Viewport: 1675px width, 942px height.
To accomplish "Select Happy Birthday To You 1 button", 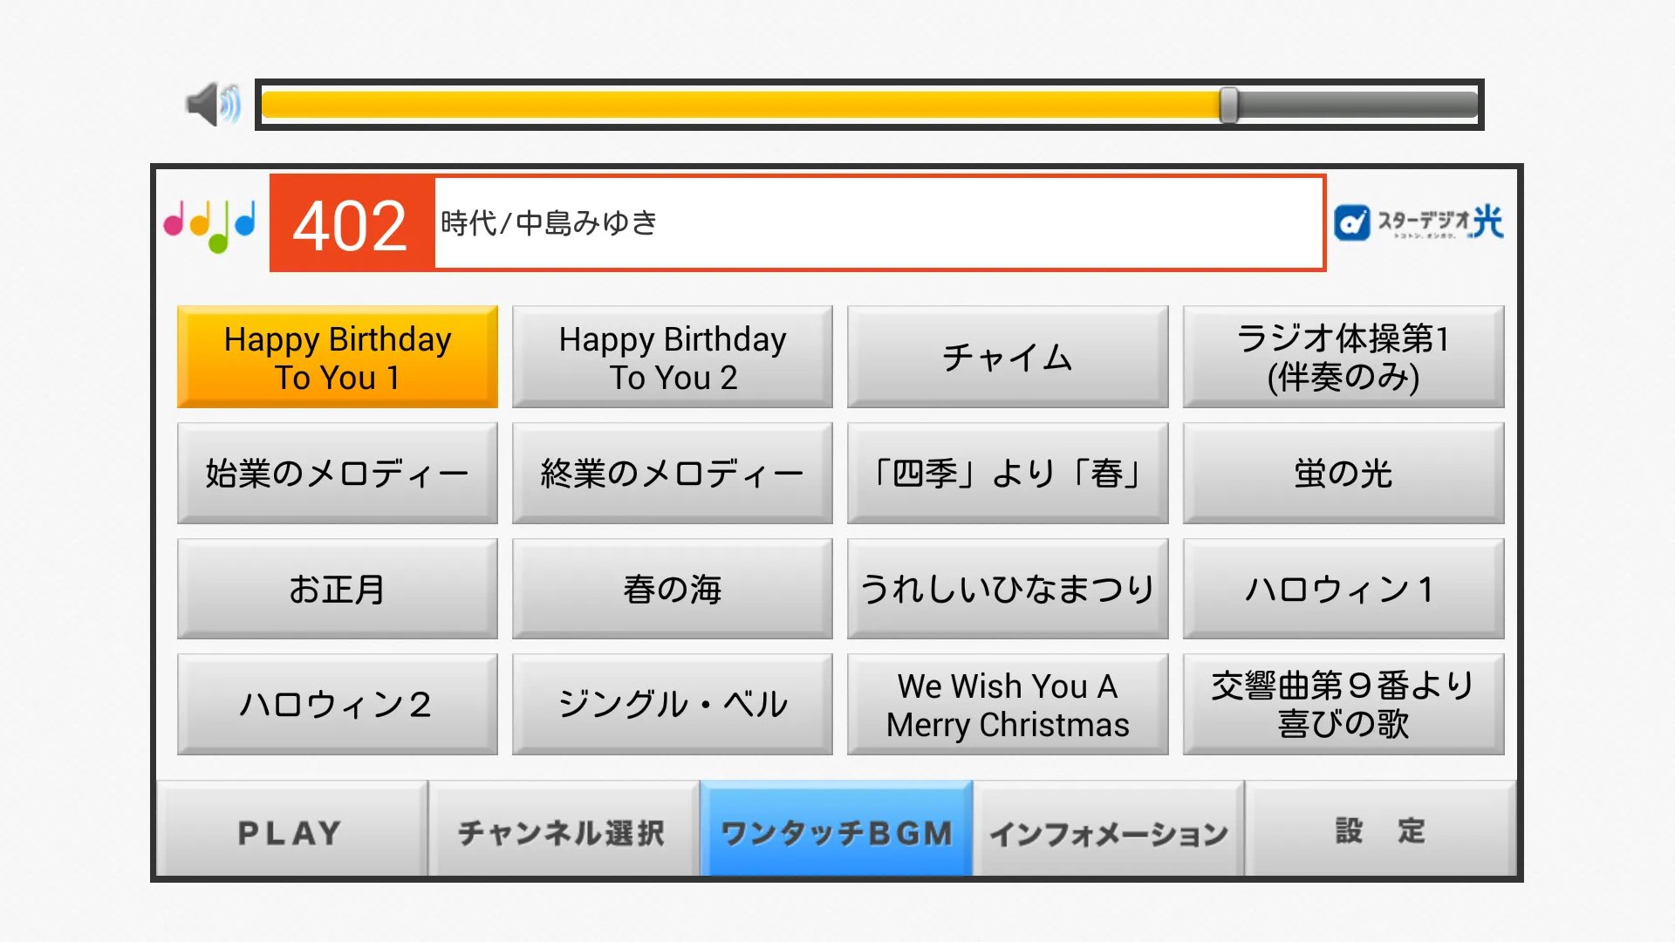I will (x=335, y=358).
